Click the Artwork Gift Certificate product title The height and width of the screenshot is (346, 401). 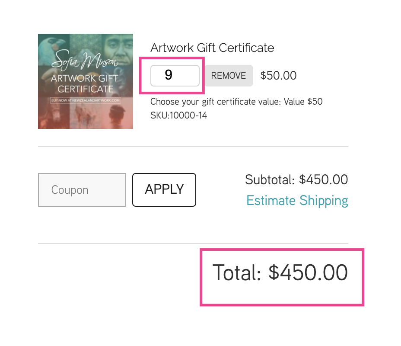coord(212,48)
